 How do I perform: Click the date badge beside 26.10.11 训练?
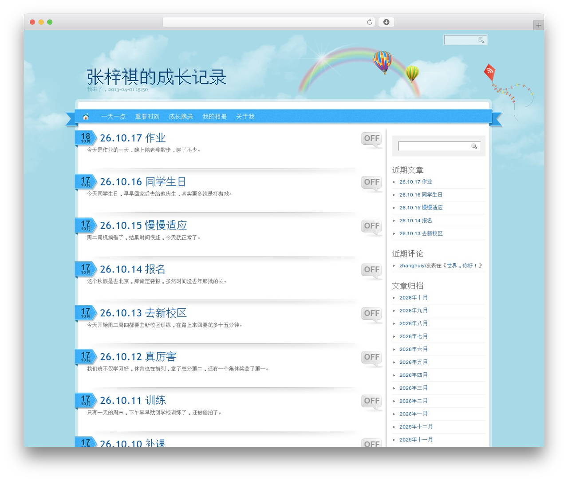86,400
